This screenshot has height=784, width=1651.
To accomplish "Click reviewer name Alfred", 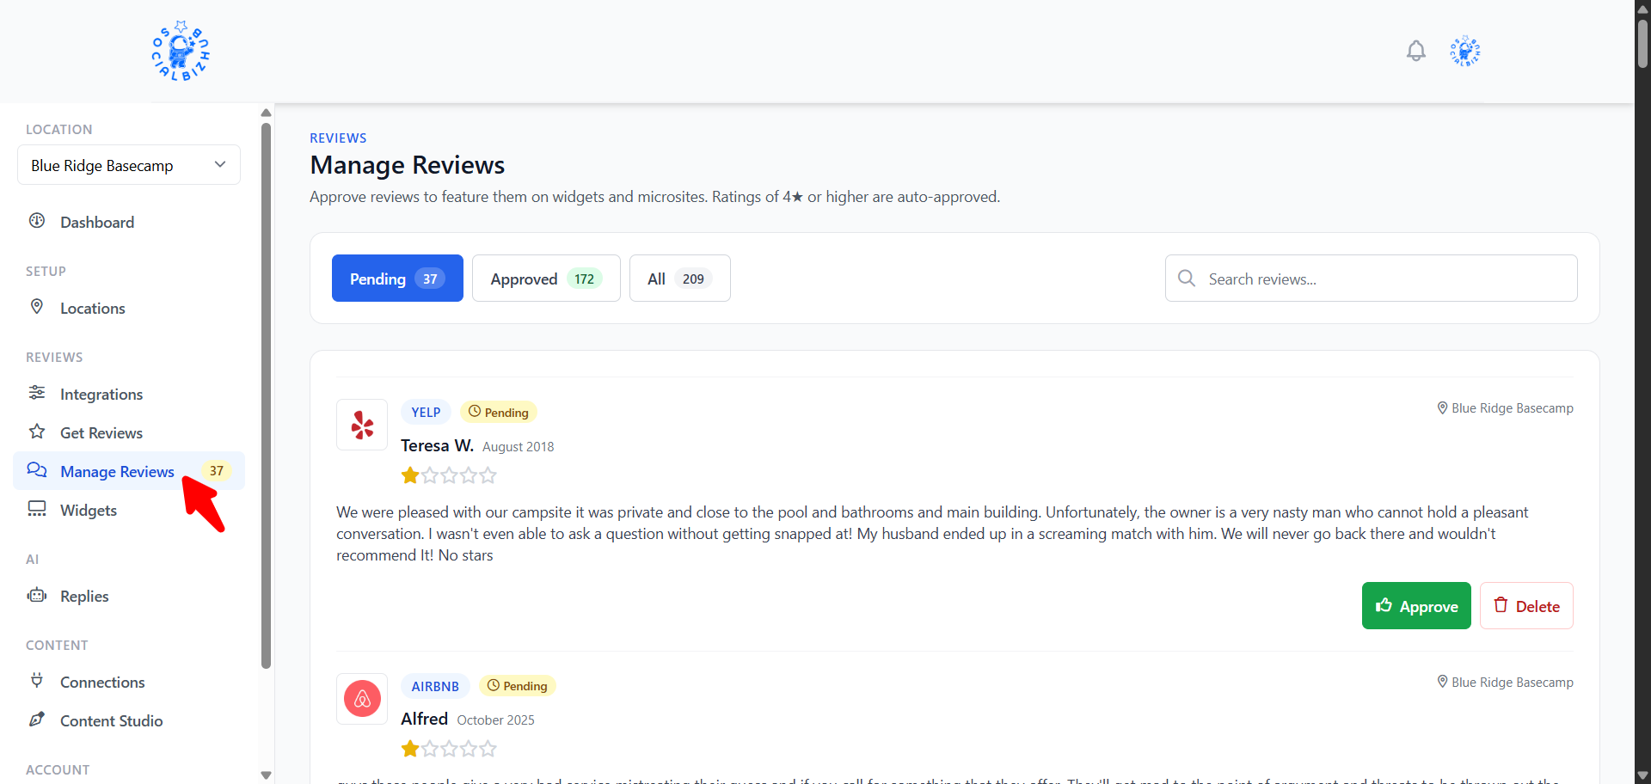I will click(x=424, y=719).
